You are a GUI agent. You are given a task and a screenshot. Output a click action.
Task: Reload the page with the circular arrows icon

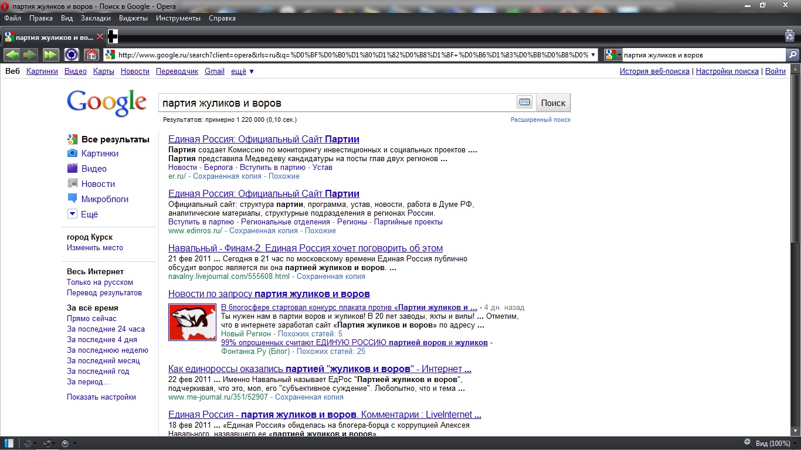[x=72, y=54]
